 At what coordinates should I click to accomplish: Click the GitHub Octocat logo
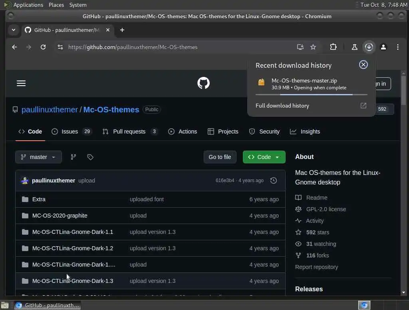pos(203,83)
